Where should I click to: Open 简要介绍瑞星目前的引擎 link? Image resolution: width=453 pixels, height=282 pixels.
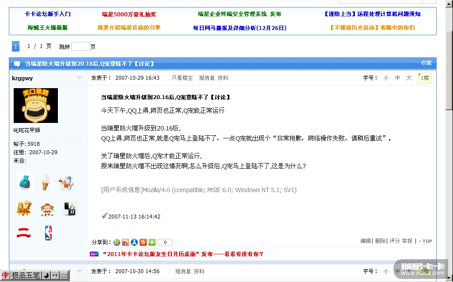[x=129, y=28]
